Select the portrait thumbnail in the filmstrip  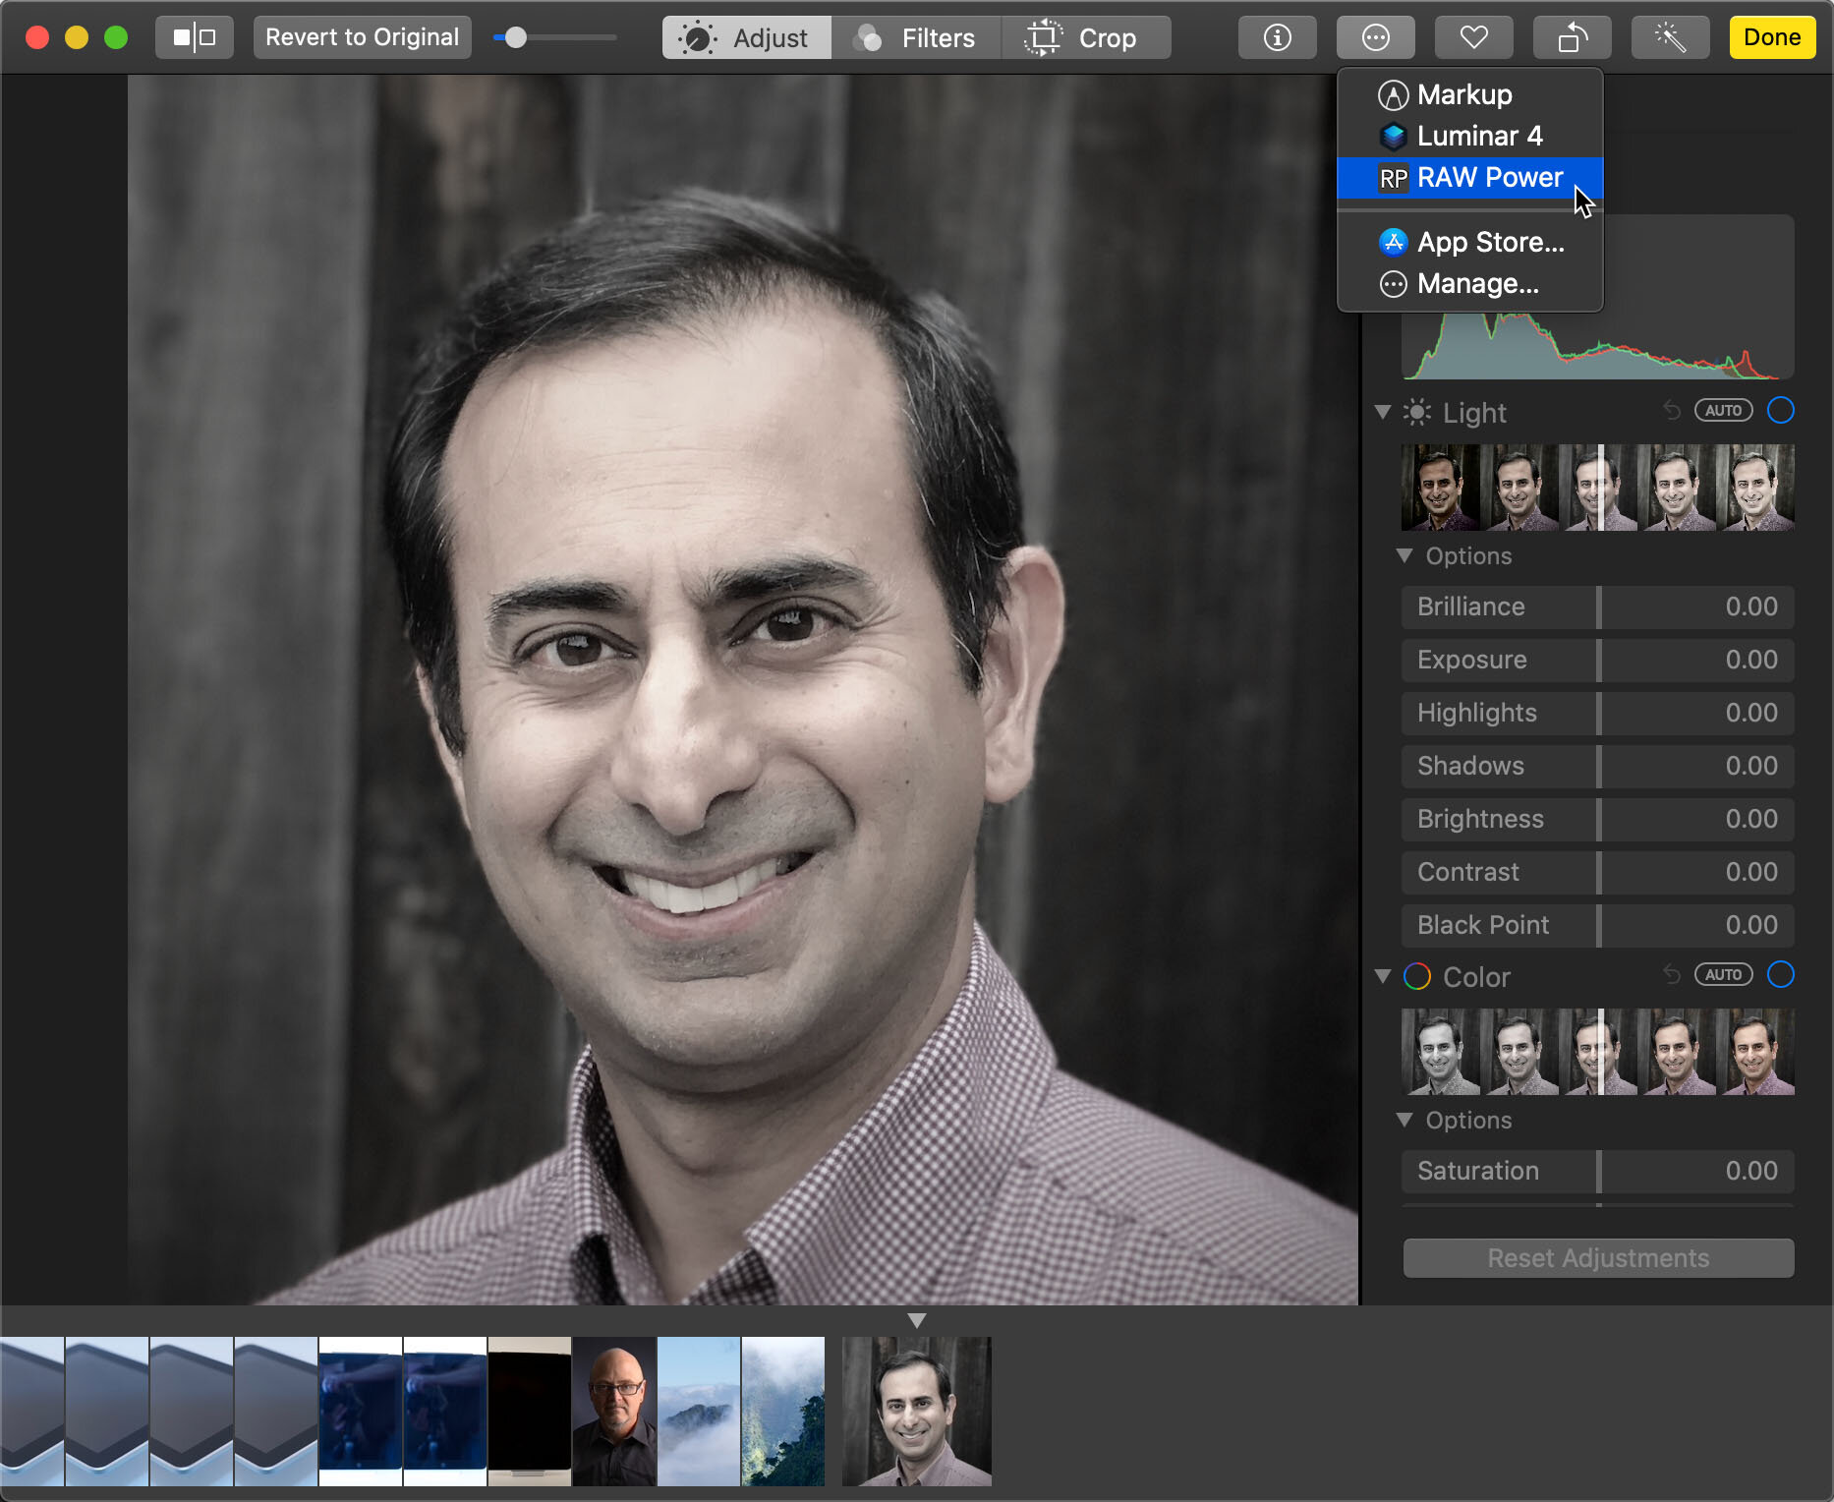[x=916, y=1411]
